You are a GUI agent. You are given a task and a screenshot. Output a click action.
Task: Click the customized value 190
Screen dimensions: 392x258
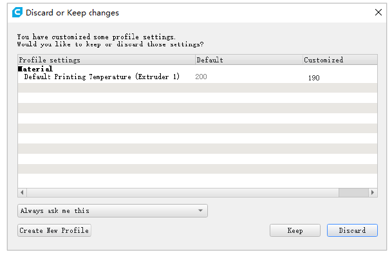point(313,78)
